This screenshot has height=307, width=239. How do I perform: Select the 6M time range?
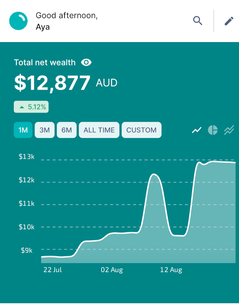point(67,130)
